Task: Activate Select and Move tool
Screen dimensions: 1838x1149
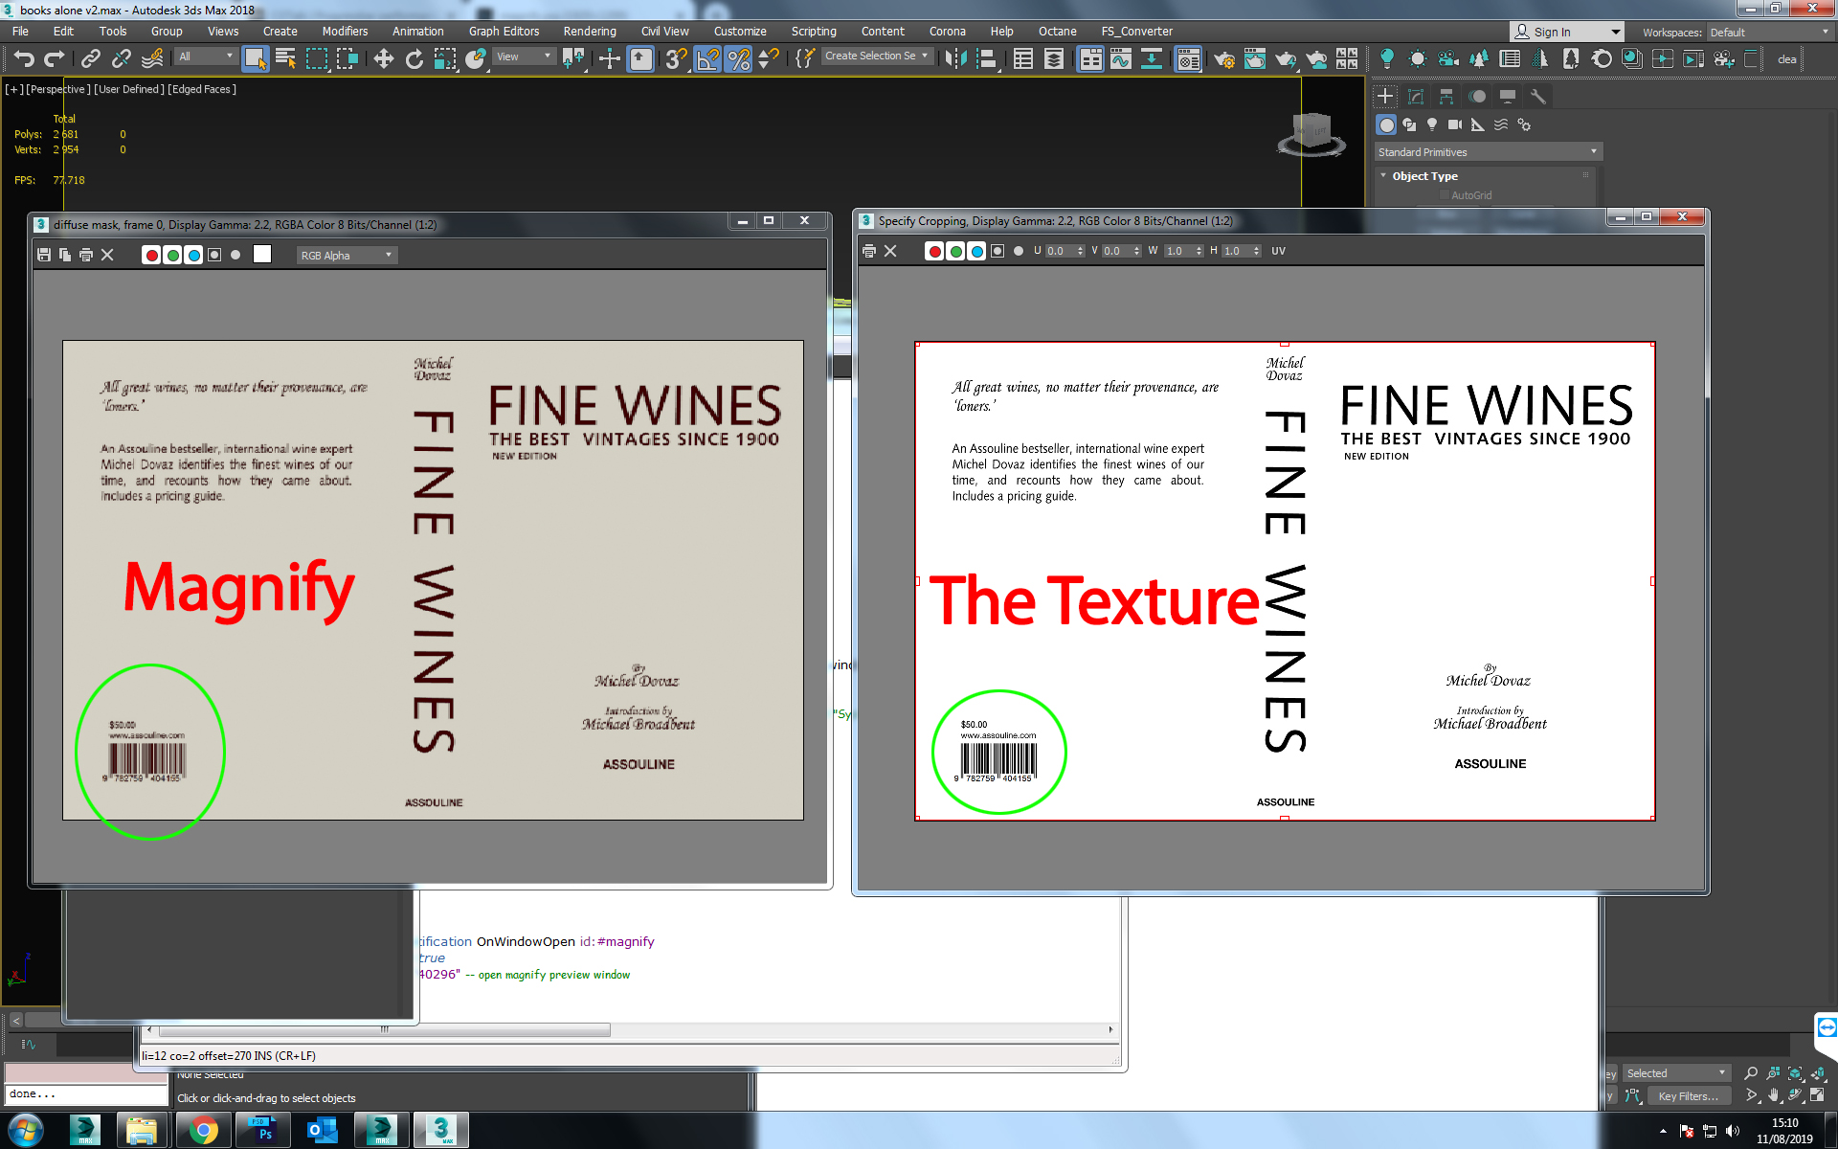Action: coord(383,59)
